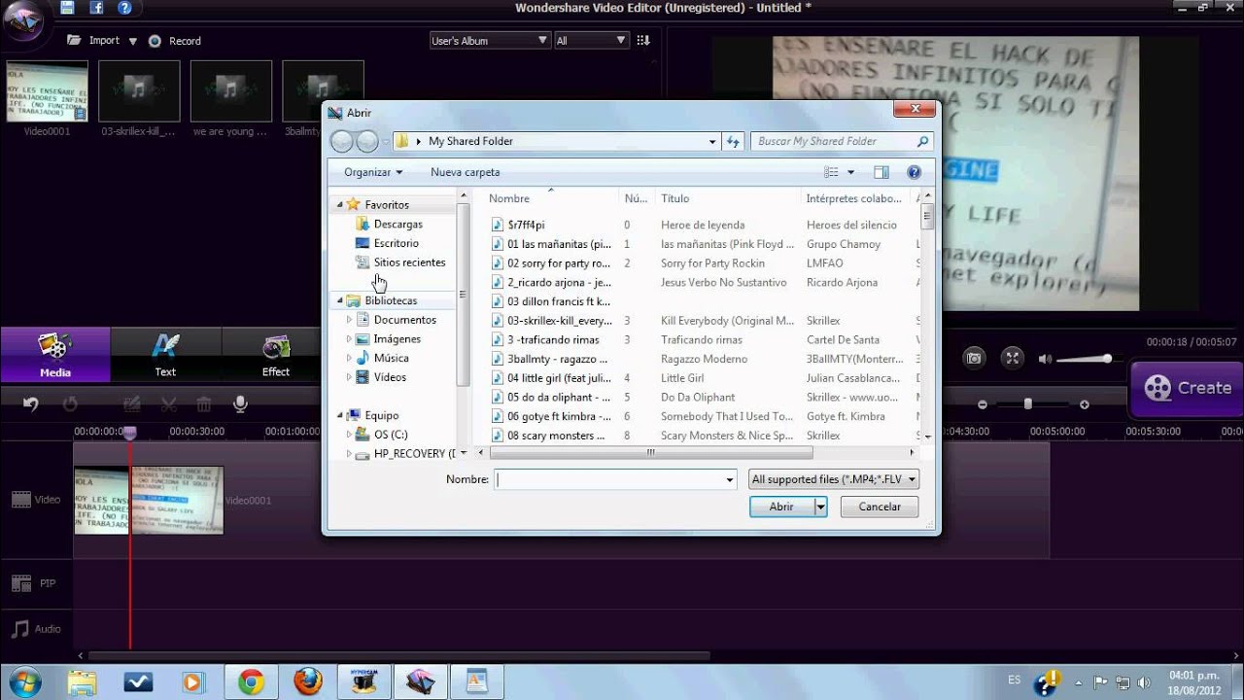Sort by Intérpretes colaboradores column header

[x=855, y=198]
